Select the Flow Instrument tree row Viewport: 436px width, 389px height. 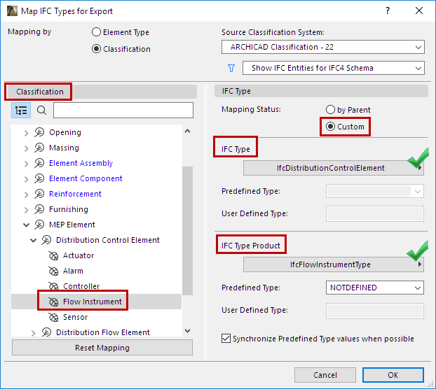(96, 302)
